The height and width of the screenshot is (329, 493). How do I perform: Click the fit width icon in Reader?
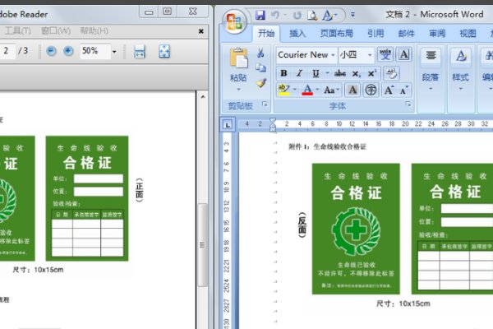pyautogui.click(x=140, y=51)
